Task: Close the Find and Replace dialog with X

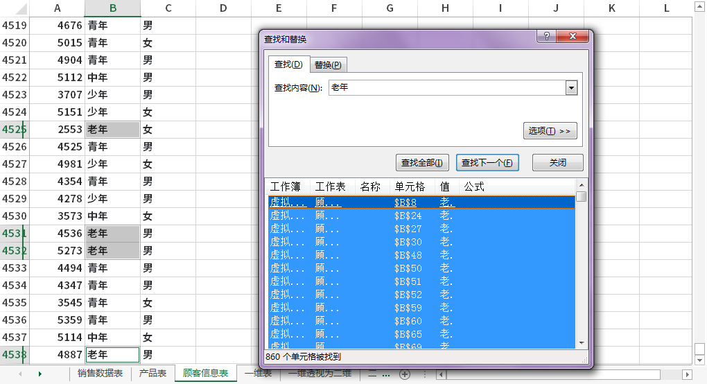Action: 573,36
